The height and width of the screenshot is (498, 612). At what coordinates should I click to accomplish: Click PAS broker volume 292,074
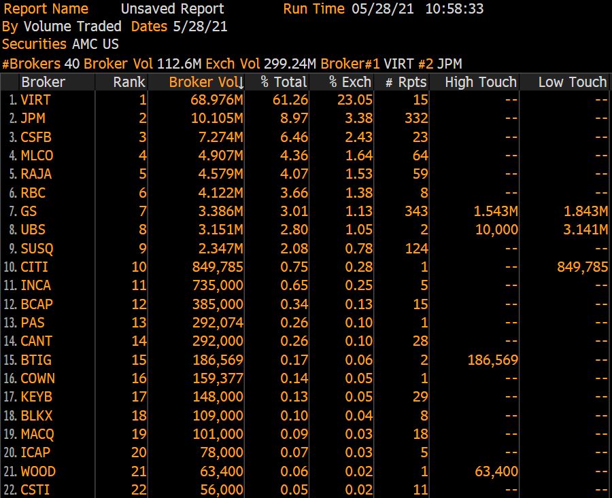(x=218, y=322)
